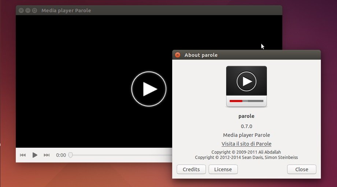Click the parole application logo in About dialog
Screen dimensions: 337x187
click(x=246, y=87)
